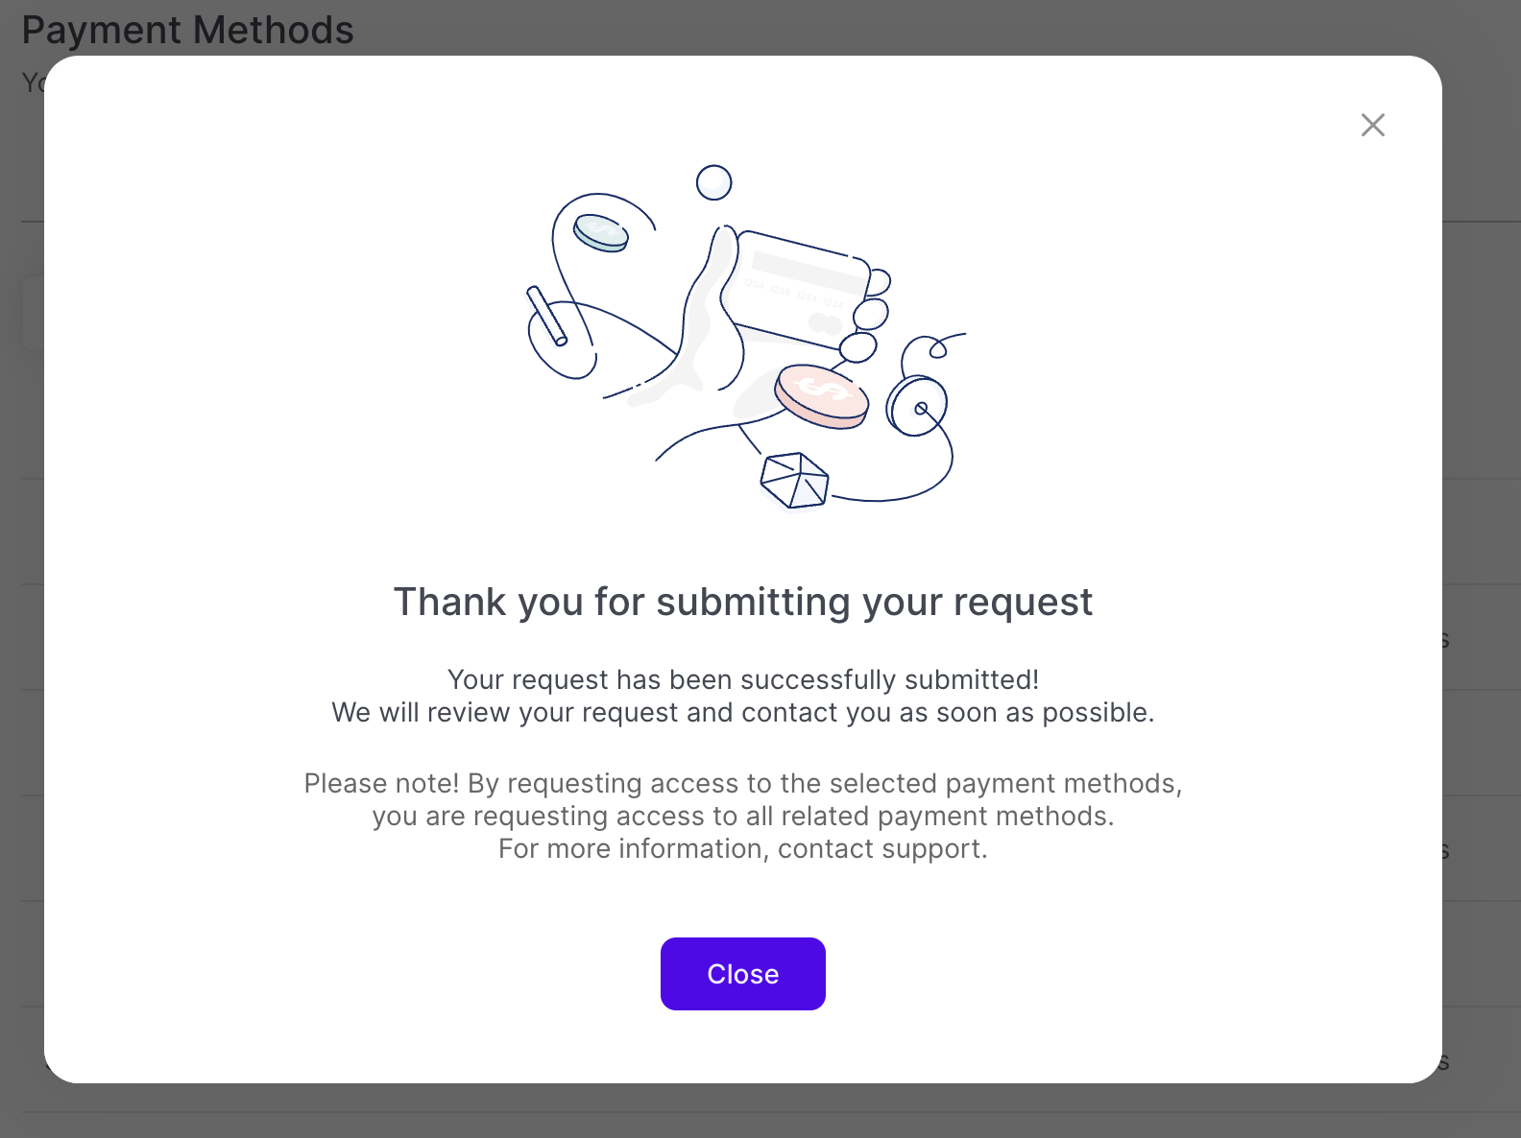Dismiss the dialog with the X icon

(1372, 125)
